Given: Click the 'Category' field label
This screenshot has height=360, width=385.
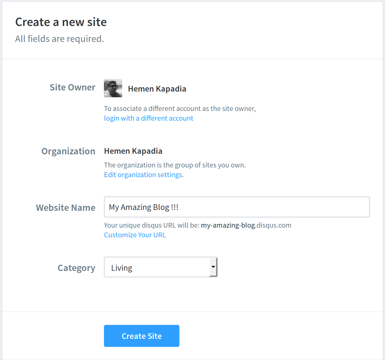Looking at the screenshot, I should [76, 268].
